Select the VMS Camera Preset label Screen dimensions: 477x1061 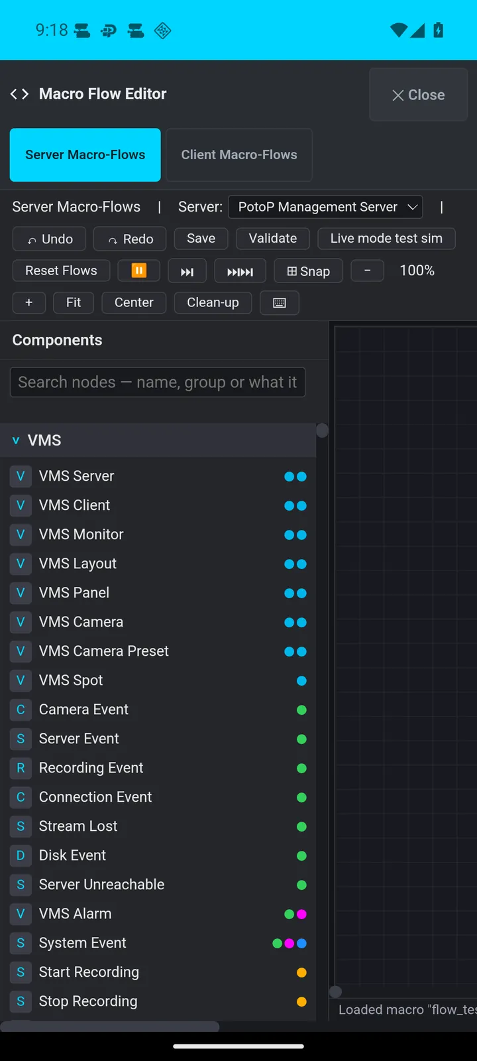click(104, 651)
